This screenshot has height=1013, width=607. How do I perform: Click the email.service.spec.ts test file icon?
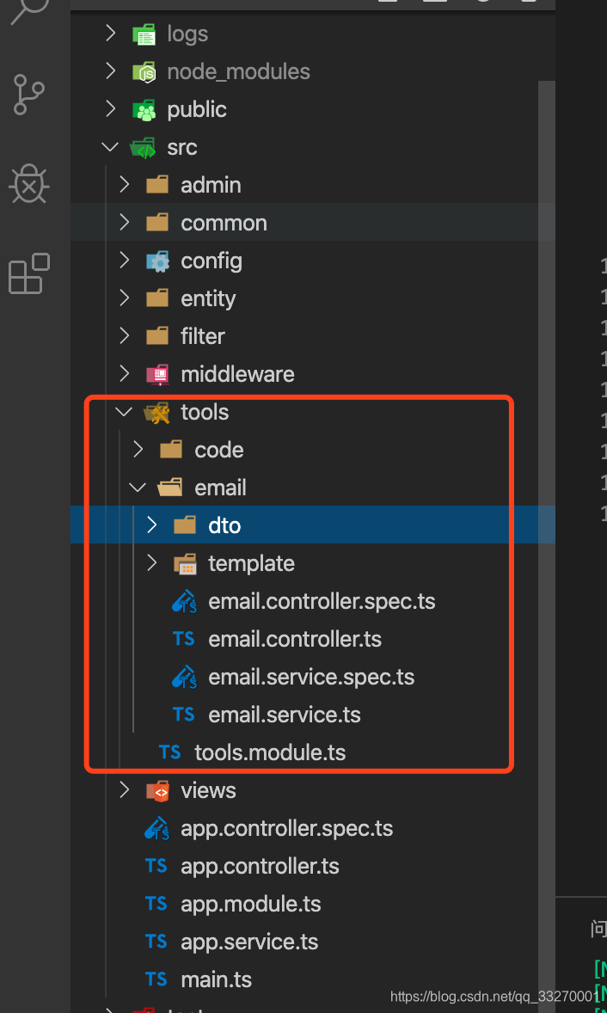(185, 677)
